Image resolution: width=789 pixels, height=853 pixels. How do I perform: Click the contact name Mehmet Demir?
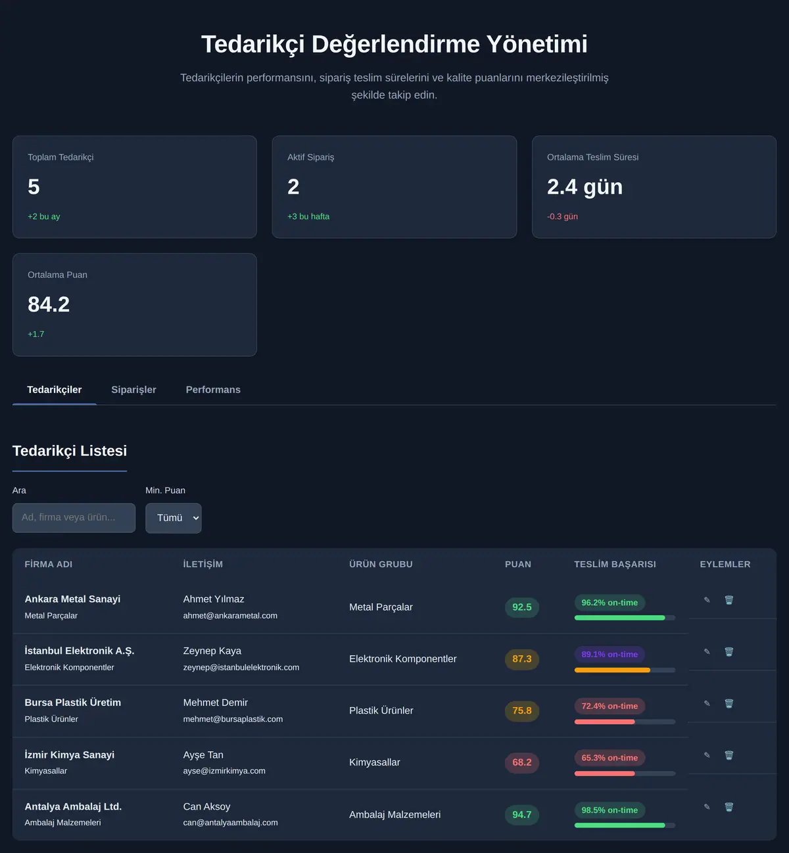tap(215, 703)
